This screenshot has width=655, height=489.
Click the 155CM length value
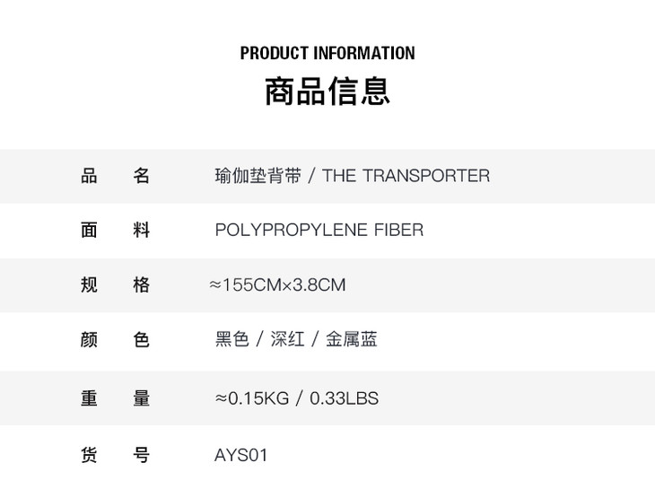pos(249,285)
